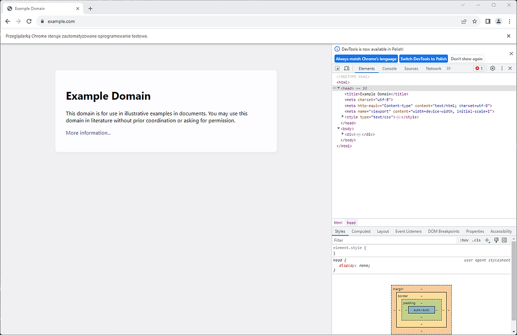The image size is (517, 335).
Task: Go forward in browser history
Action: pos(18,21)
